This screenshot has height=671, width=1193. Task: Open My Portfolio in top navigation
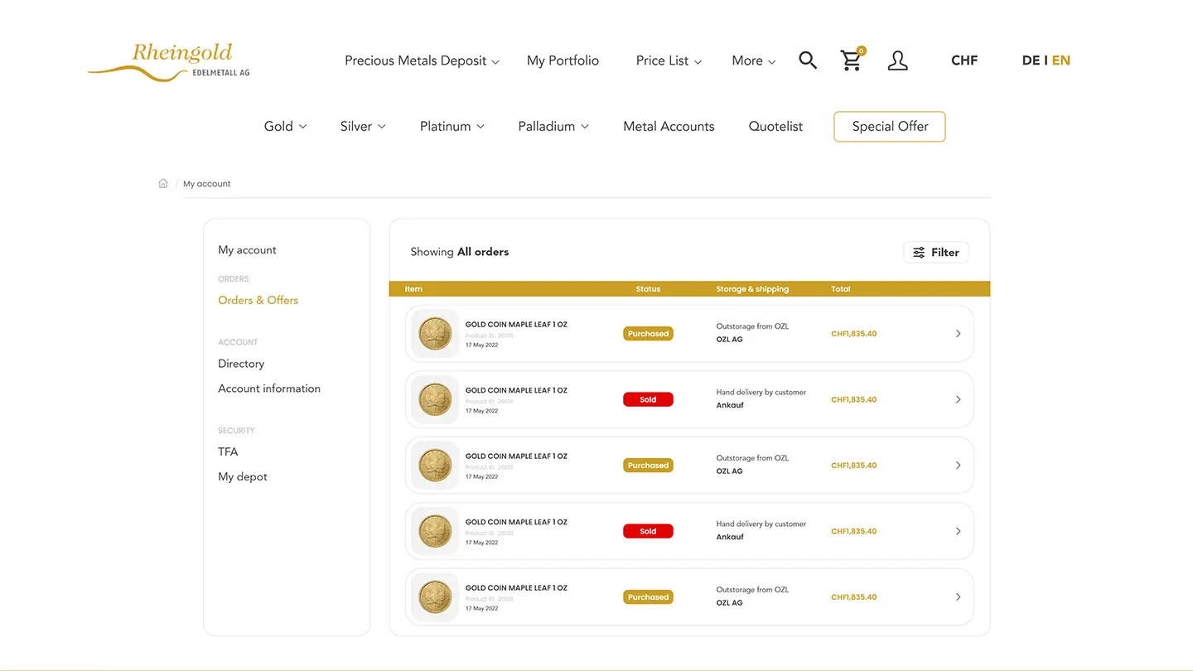(x=563, y=60)
